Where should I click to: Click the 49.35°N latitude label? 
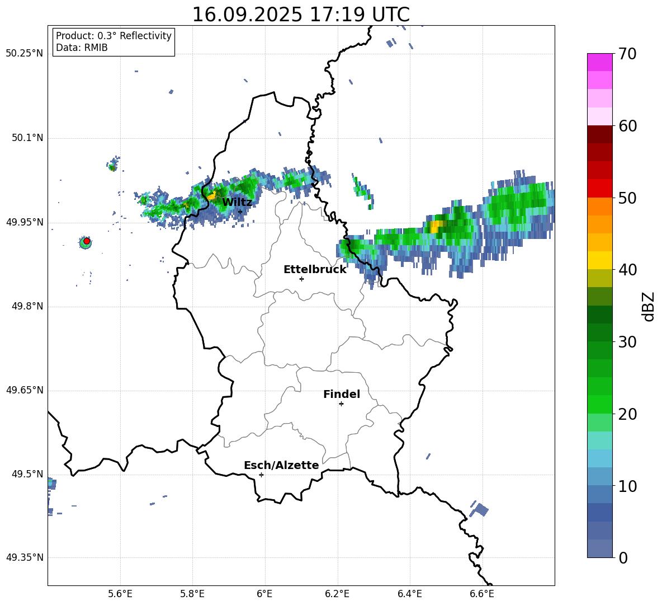click(x=25, y=557)
